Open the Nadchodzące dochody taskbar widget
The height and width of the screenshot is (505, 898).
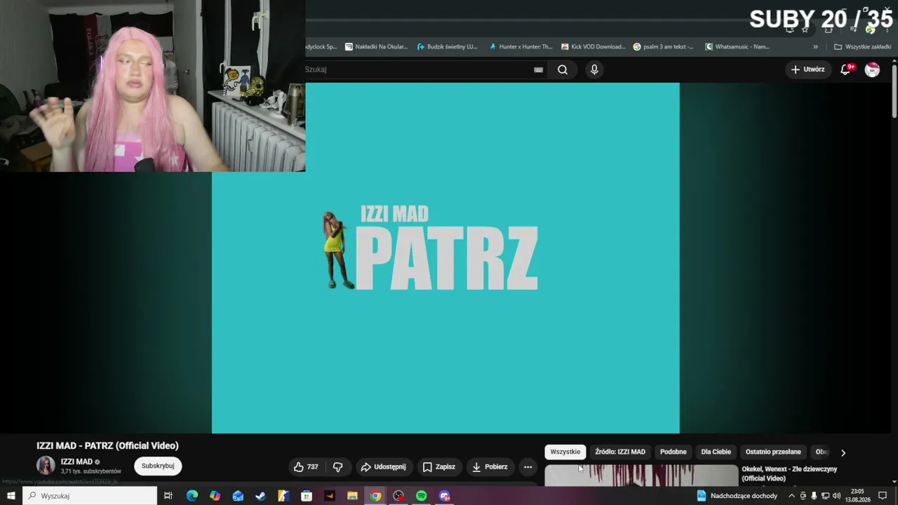[x=737, y=496]
